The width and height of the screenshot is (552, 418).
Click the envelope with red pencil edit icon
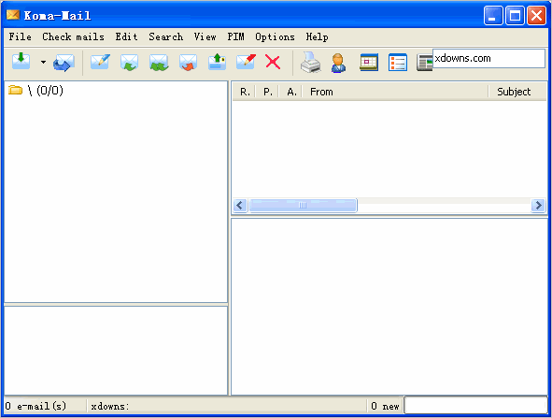click(x=246, y=62)
